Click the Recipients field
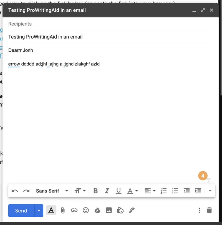222x225 pixels. pyautogui.click(x=110, y=24)
